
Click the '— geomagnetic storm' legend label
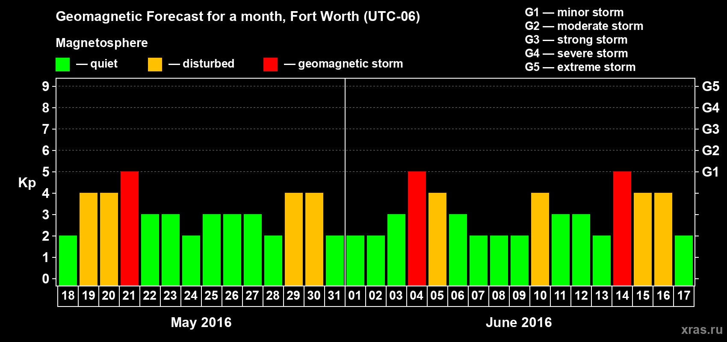[343, 64]
